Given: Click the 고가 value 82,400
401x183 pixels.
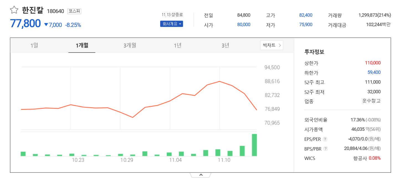Looking at the screenshot, I should click(x=306, y=15).
